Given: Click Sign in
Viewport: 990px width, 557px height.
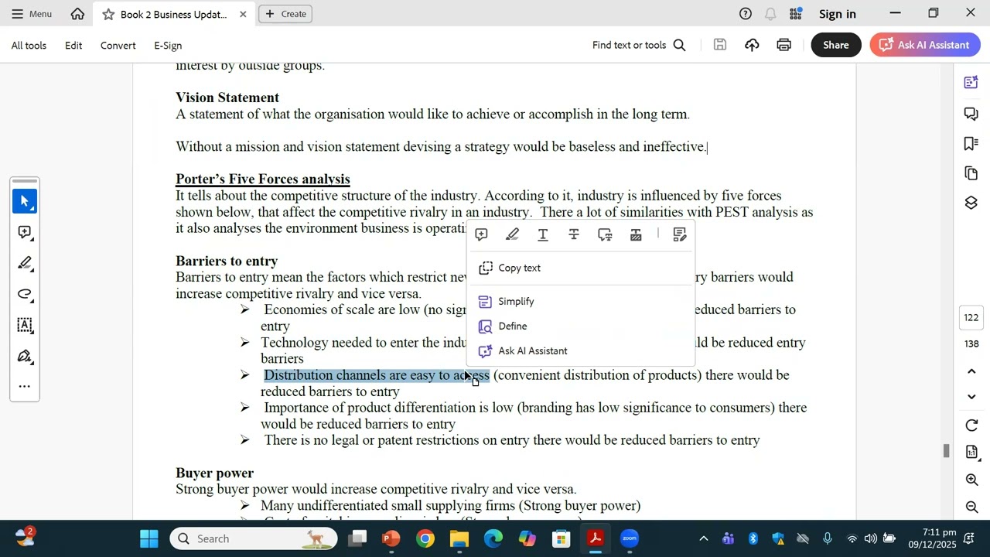Looking at the screenshot, I should [x=838, y=14].
